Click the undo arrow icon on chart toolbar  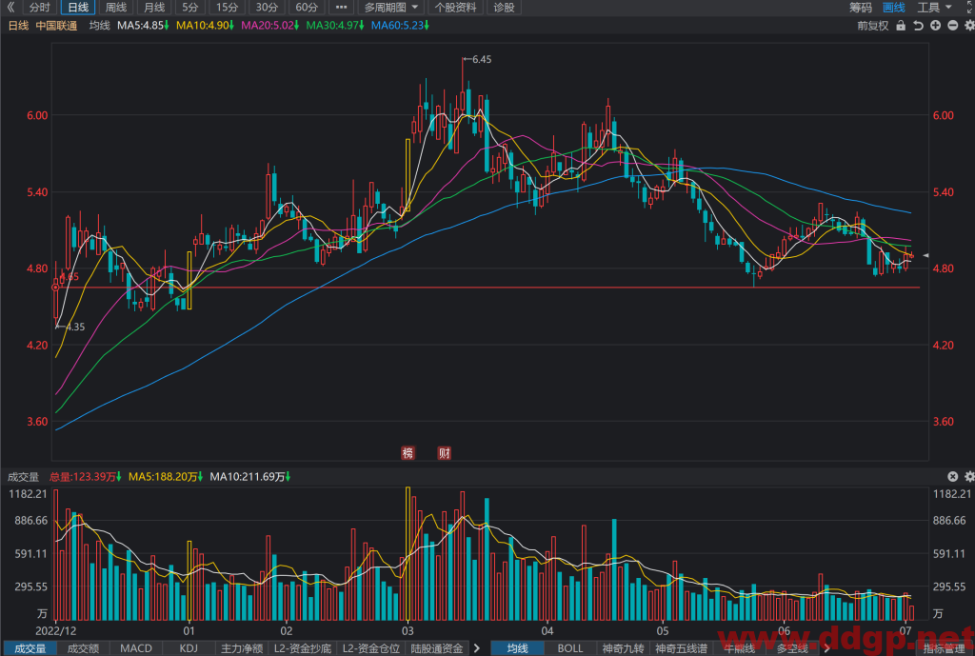918,26
